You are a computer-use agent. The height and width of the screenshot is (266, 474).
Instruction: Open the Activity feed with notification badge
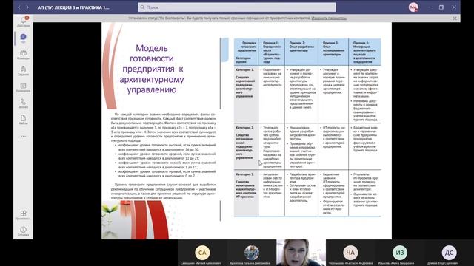pos(23,21)
